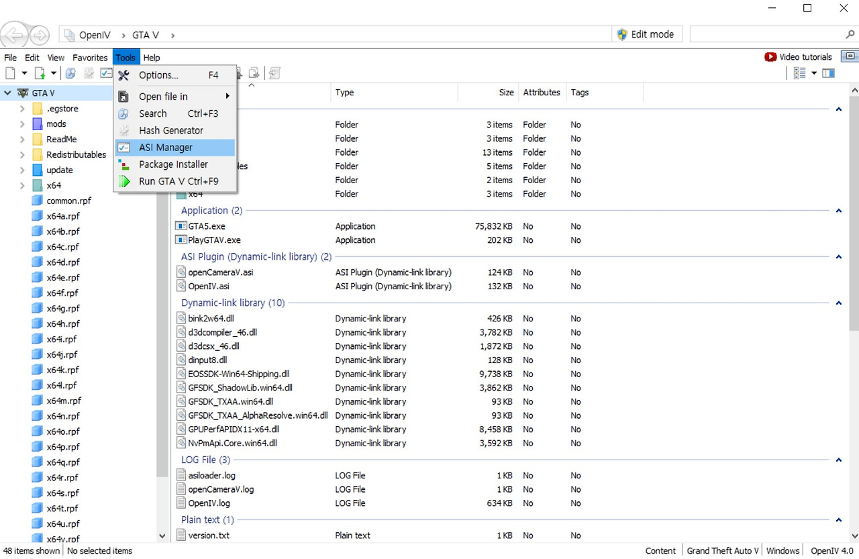859x559 pixels.
Task: Open the View menu
Action: click(56, 58)
